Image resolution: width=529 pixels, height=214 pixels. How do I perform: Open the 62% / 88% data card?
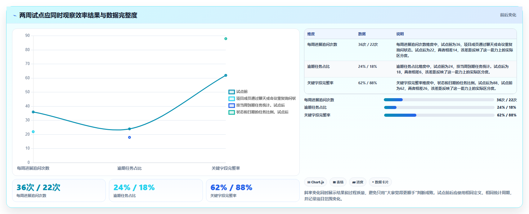253,190
